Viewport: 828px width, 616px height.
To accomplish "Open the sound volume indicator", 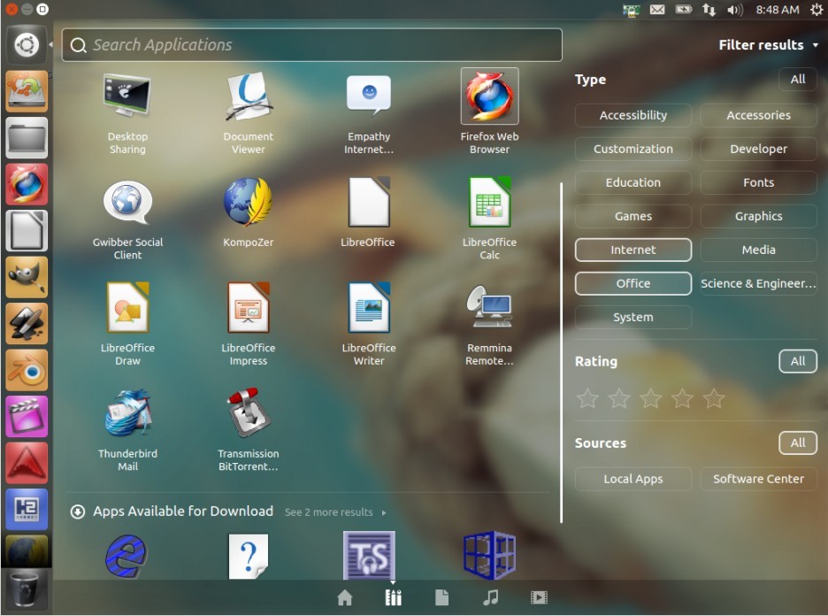I will tap(734, 10).
